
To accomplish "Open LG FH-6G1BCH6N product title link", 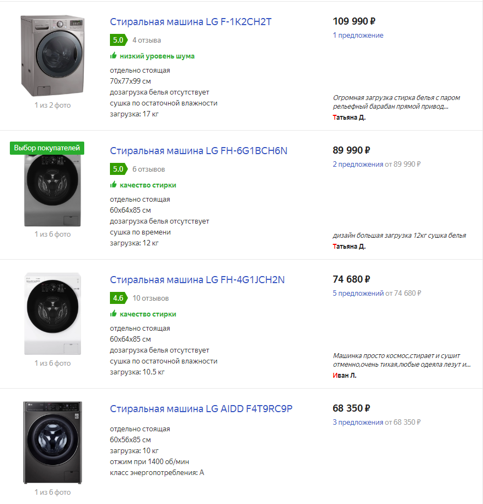I will coord(198,151).
